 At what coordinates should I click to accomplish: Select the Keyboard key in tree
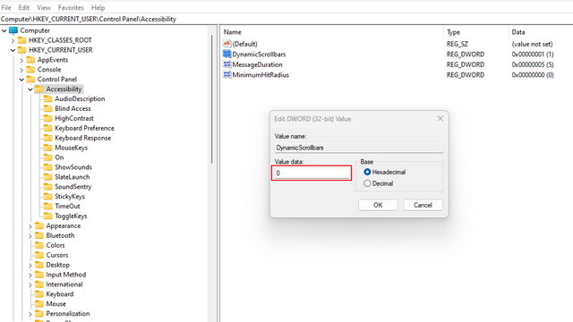coord(60,294)
